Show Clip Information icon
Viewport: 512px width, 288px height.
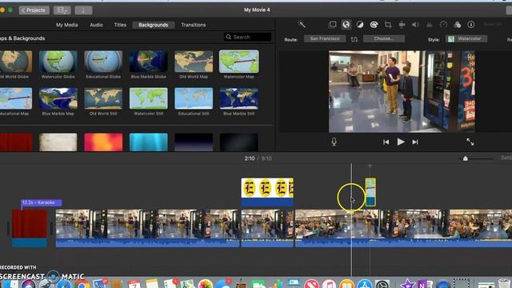pos(471,25)
